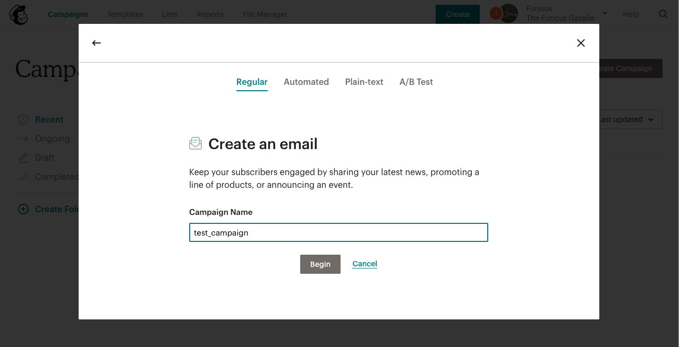Image resolution: width=679 pixels, height=347 pixels.
Task: Click the user avatar picture
Action: [x=509, y=13]
